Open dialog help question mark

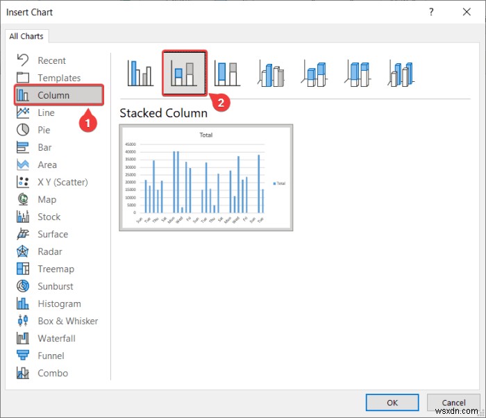(431, 12)
